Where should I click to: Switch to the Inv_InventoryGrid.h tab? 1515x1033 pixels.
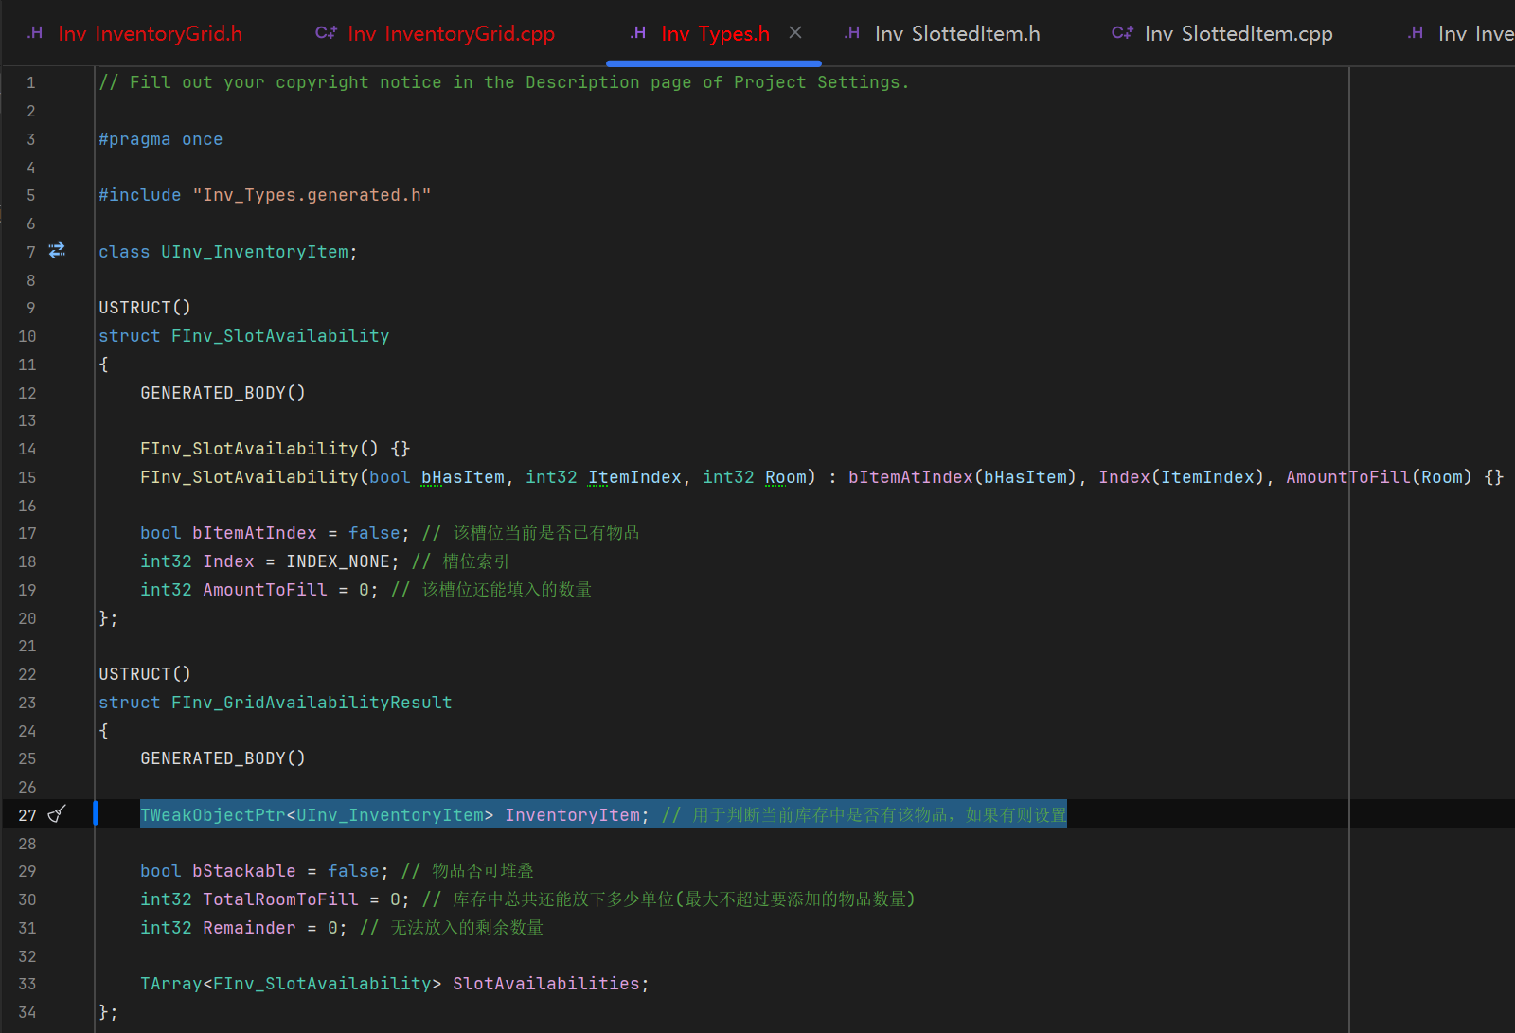click(x=134, y=34)
